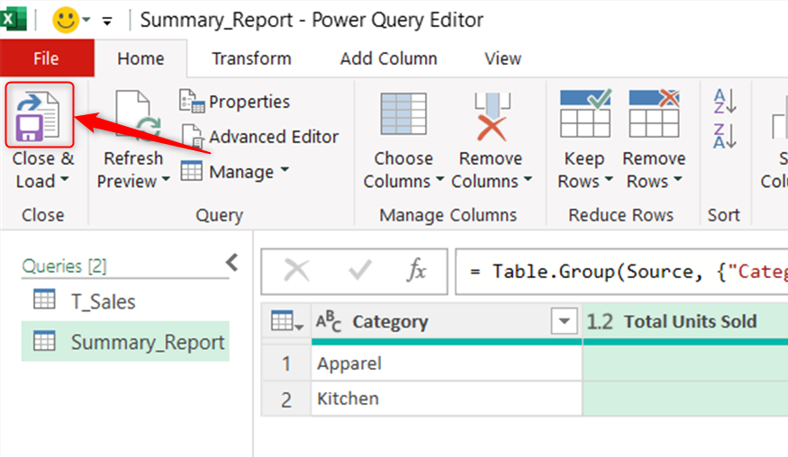Click the Remove Rows icon
The width and height of the screenshot is (788, 457).
tap(654, 113)
